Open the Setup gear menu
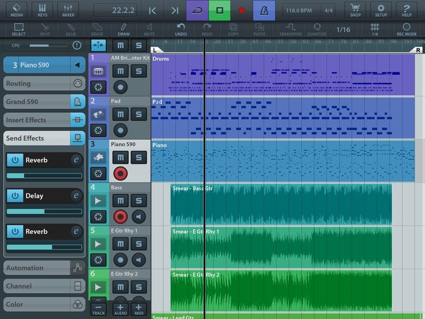 click(381, 10)
